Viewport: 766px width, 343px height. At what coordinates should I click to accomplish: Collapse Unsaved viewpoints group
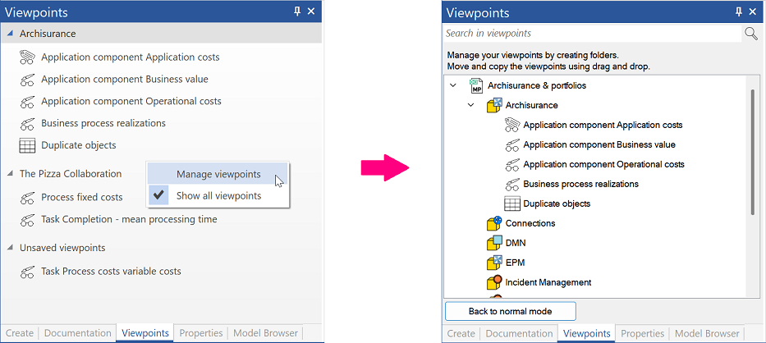[x=10, y=248]
